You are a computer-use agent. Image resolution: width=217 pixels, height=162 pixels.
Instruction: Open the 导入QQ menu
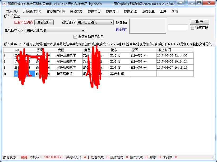[x=12, y=11]
